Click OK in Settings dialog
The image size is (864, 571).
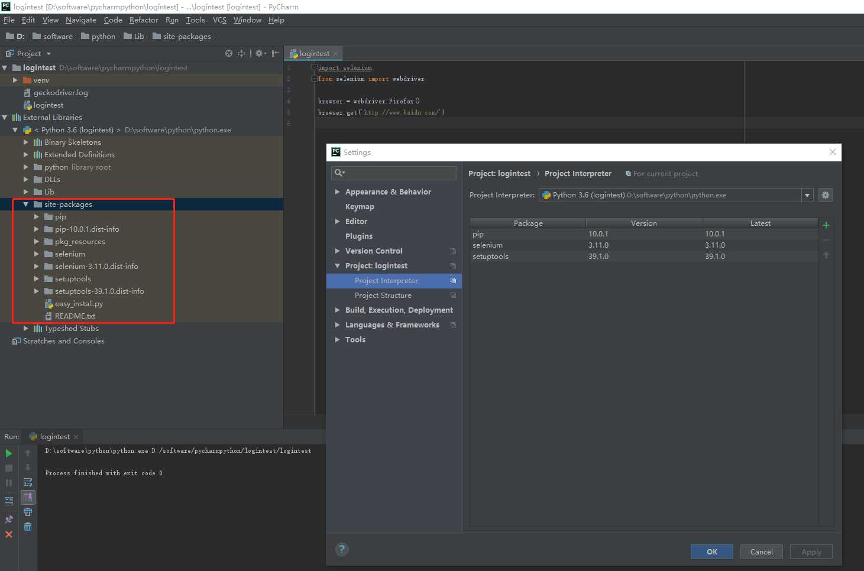[x=712, y=551]
